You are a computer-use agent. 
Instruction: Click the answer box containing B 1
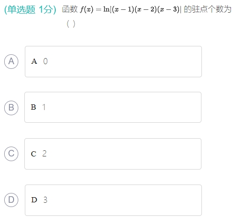pyautogui.click(x=113, y=107)
